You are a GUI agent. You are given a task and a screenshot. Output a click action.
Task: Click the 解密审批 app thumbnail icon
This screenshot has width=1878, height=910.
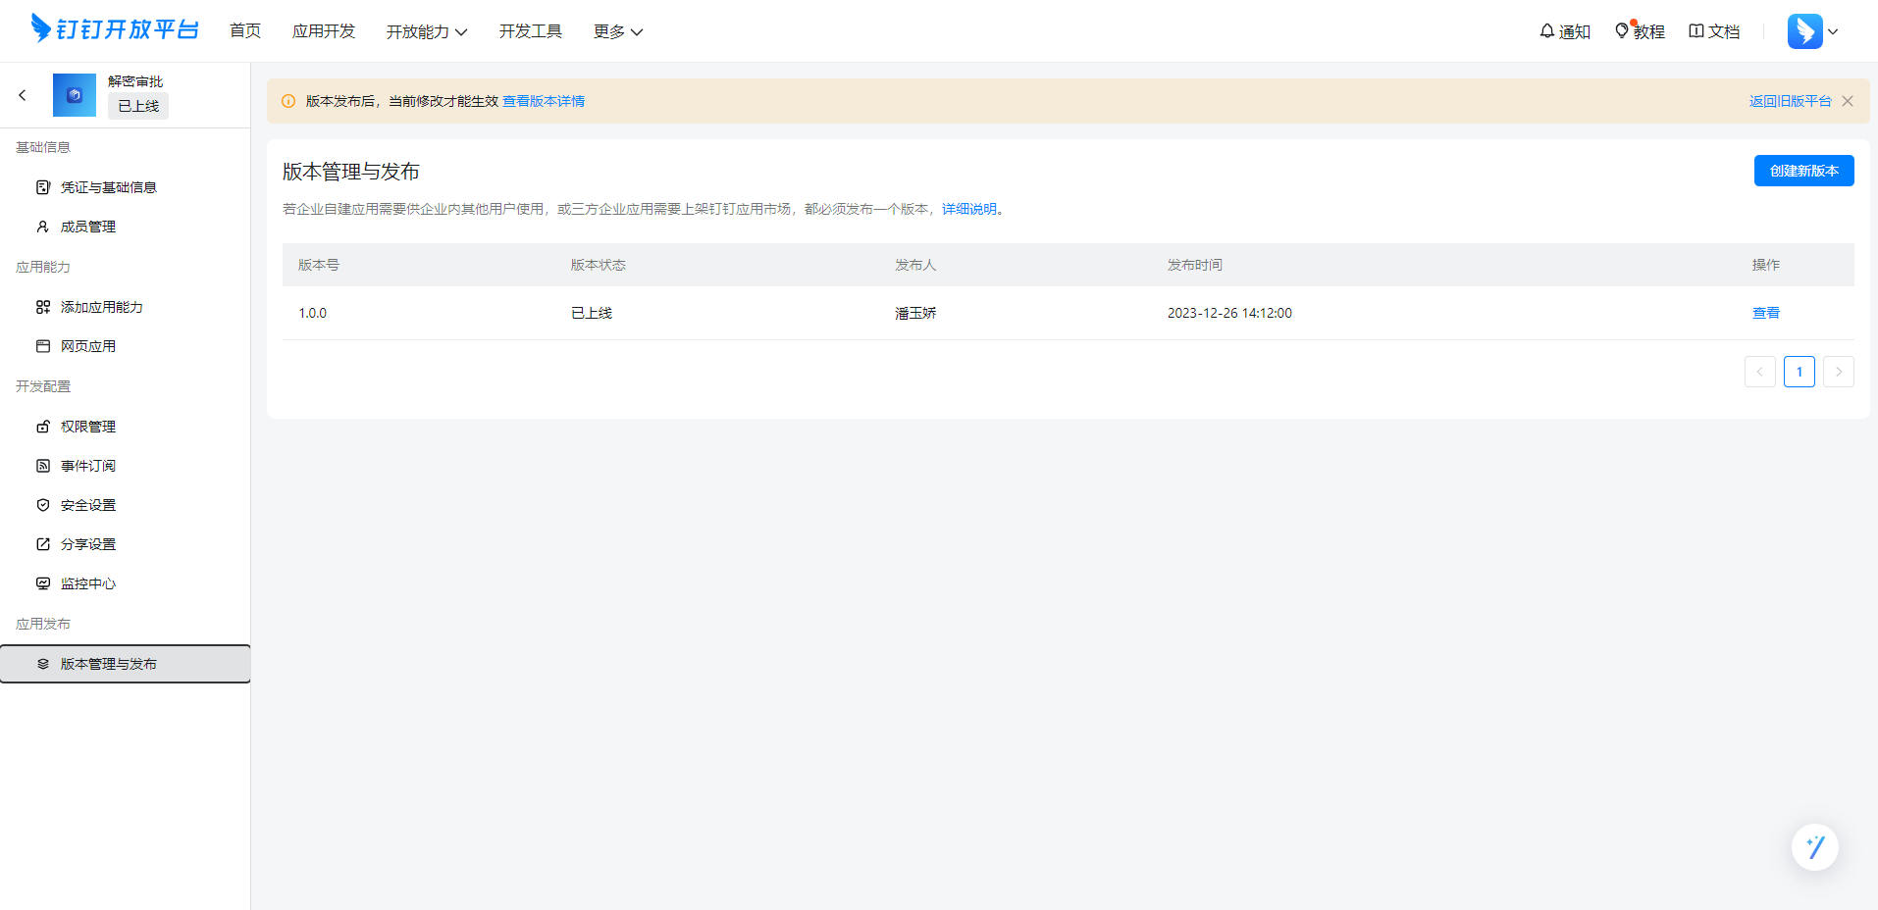coord(75,95)
